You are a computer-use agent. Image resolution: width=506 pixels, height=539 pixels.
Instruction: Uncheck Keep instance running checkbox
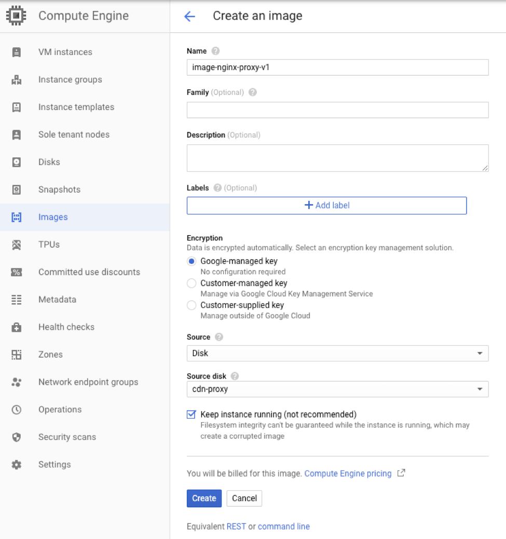(192, 414)
